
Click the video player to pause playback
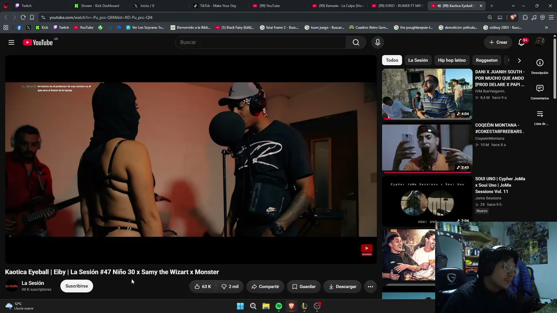click(191, 160)
